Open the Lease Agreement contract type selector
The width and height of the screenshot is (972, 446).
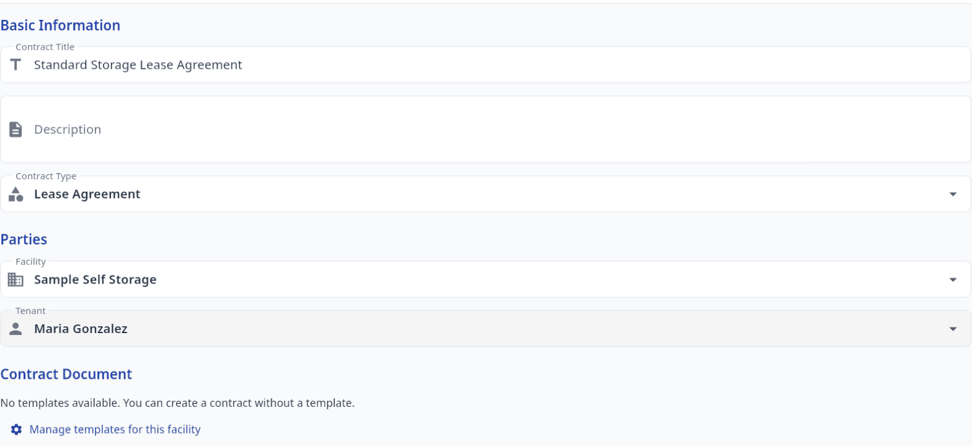[x=485, y=194]
